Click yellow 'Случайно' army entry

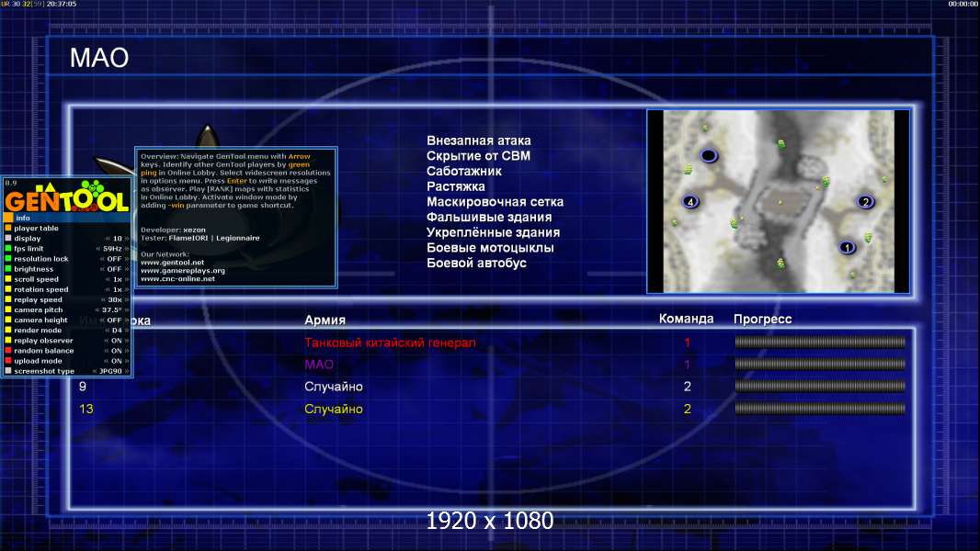coord(333,410)
